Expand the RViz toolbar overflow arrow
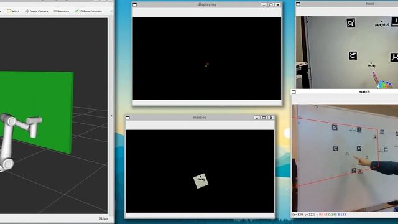 tap(111, 11)
